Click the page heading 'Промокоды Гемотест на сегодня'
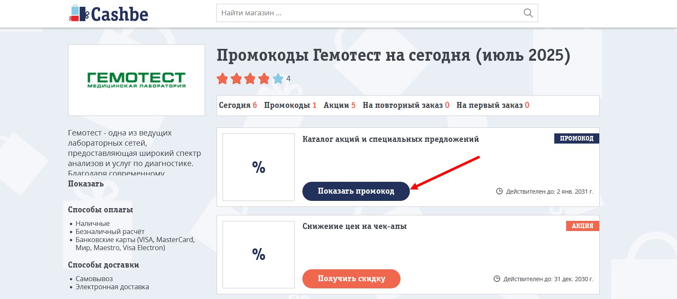 [x=393, y=56]
